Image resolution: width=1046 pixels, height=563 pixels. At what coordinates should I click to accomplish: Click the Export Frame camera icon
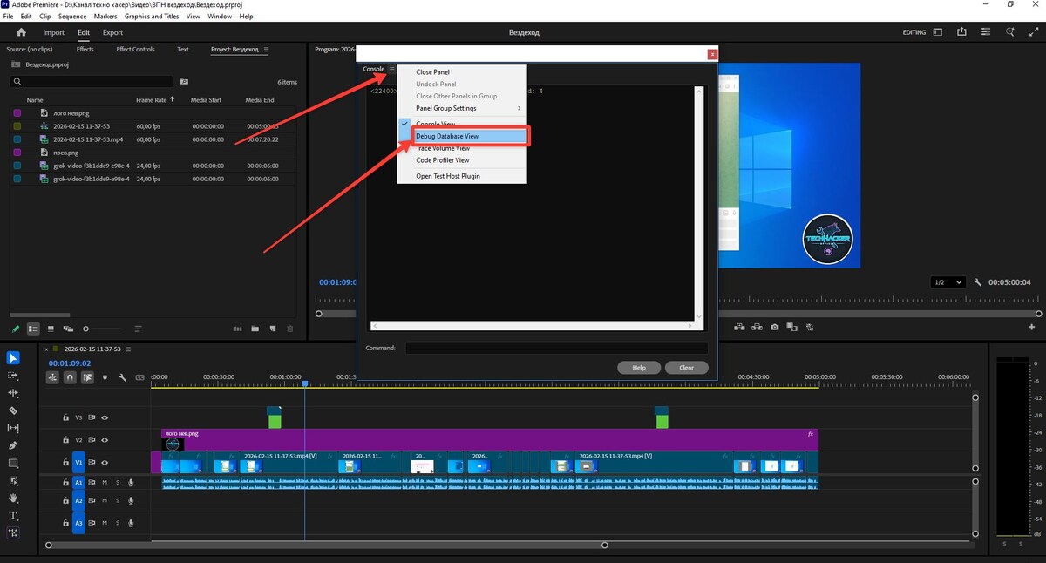pyautogui.click(x=775, y=328)
